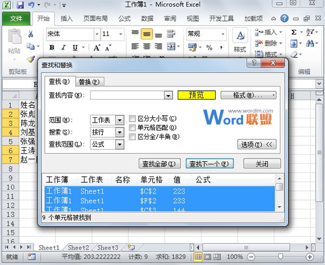The width and height of the screenshot is (325, 265).
Task: Select the Format Painter brush icon
Action: pos(31,59)
